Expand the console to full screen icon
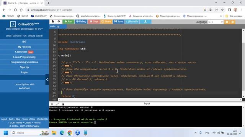 point(57,104)
